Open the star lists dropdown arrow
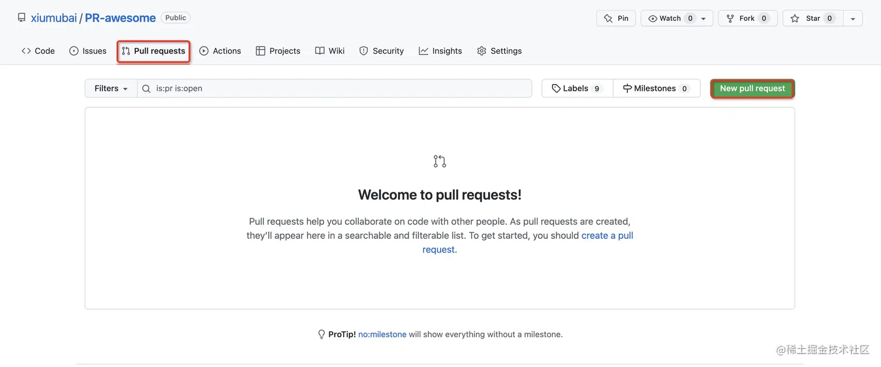881x367 pixels. 852,19
